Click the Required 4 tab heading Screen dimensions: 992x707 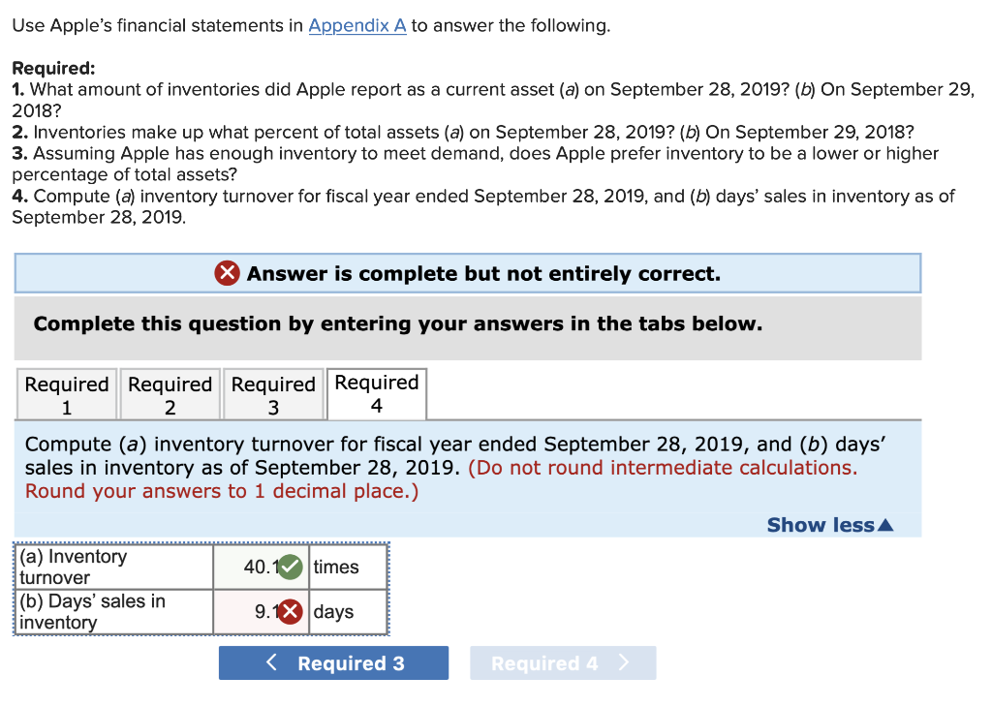(x=377, y=393)
